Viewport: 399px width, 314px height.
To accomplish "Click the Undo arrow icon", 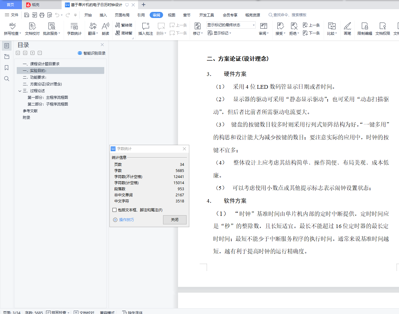I will [x=57, y=15].
